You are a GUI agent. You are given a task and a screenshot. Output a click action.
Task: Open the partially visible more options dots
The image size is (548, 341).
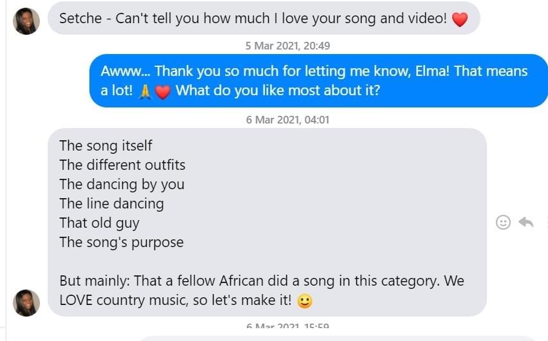click(545, 222)
